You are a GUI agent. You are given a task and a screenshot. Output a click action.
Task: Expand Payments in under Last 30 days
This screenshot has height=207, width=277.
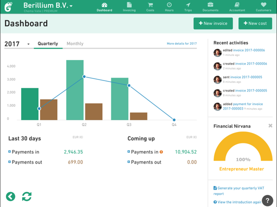point(10,151)
